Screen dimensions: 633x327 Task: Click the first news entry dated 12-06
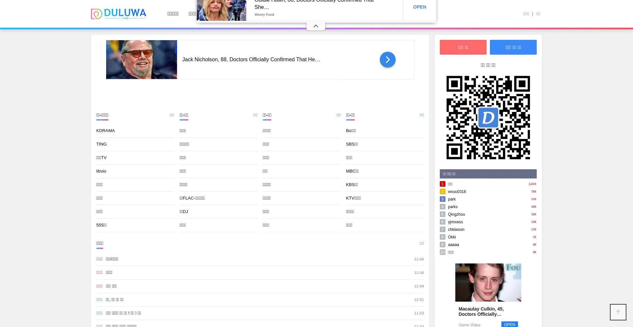click(112, 259)
